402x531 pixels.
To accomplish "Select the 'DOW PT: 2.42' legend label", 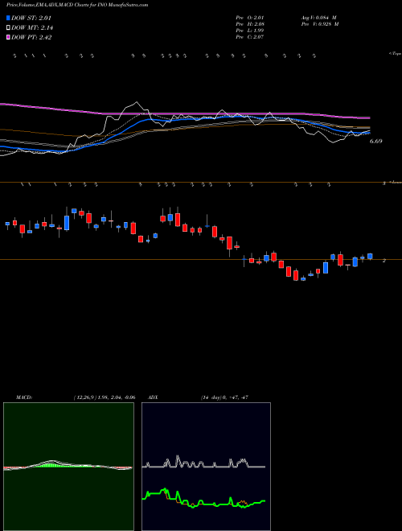I will click(x=31, y=37).
